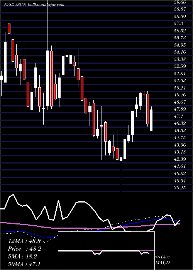The width and height of the screenshot is (193, 270).
Task: Click inside the Live MACD inset chart
Action: coord(106,251)
